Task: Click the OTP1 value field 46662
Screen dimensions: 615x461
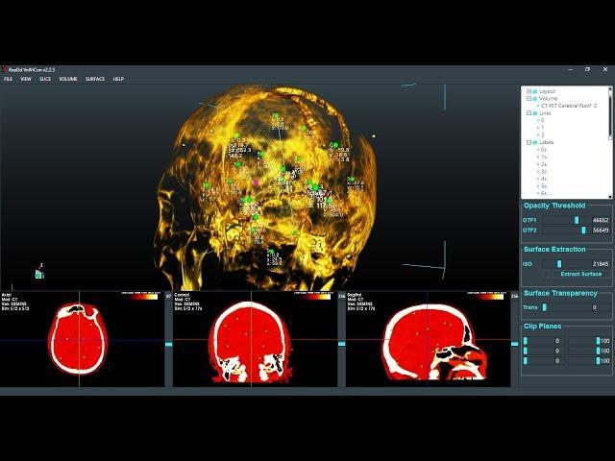Action: click(601, 220)
